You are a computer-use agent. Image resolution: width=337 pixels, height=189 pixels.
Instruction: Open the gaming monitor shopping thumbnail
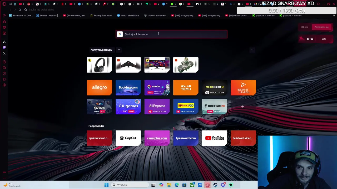[157, 65]
